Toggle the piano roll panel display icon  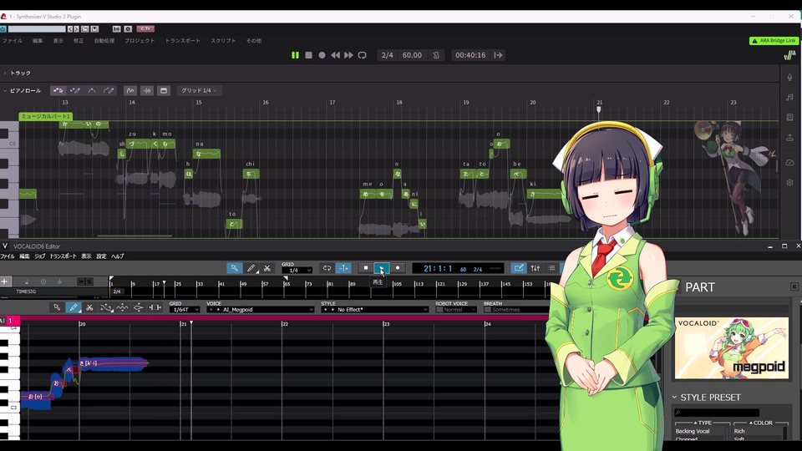pyautogui.click(x=164, y=90)
